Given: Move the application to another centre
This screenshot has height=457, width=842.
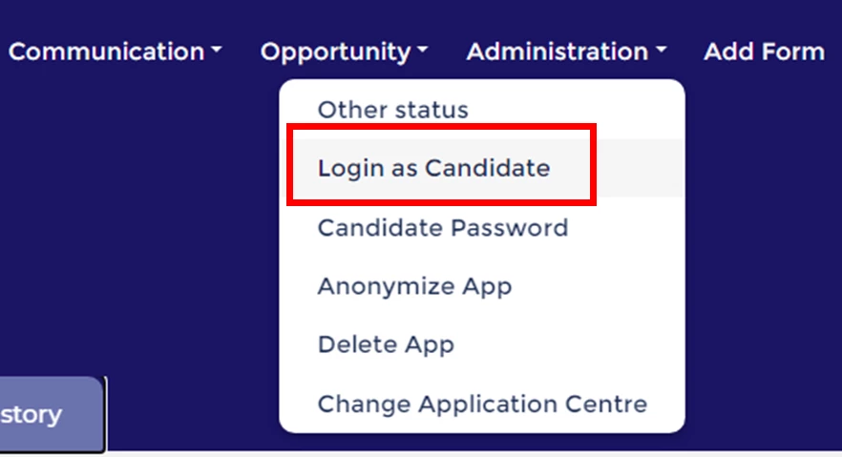Looking at the screenshot, I should [482, 404].
